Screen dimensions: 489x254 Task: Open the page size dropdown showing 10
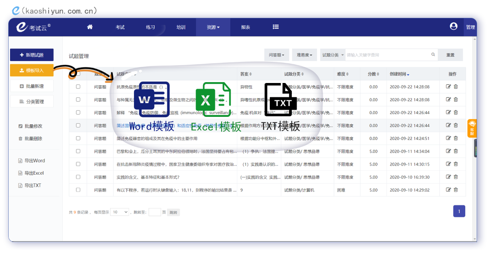pyautogui.click(x=120, y=212)
